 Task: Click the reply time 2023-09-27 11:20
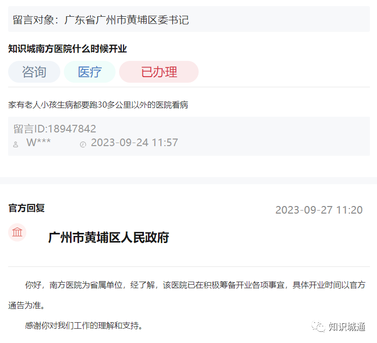319,210
